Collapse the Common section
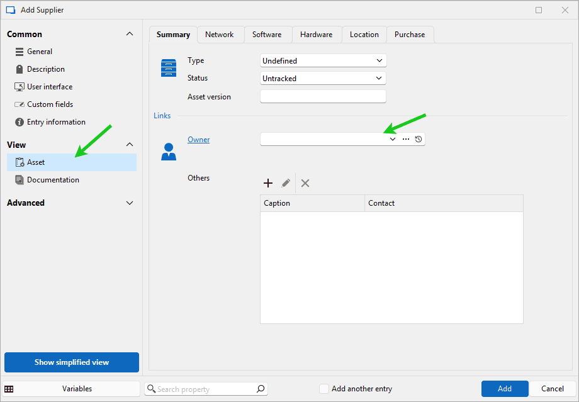579x402 pixels. 130,34
